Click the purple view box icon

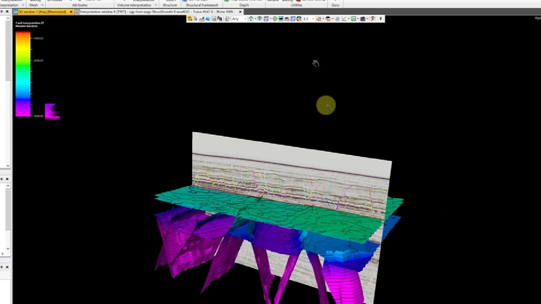266,19
